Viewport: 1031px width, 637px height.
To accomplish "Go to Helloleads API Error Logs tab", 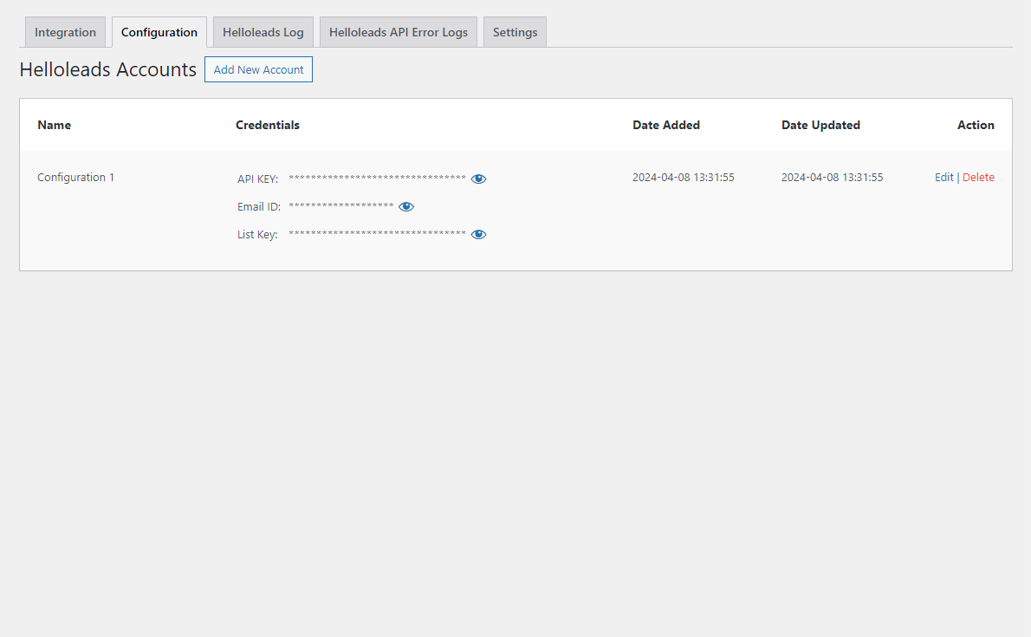I will [399, 32].
